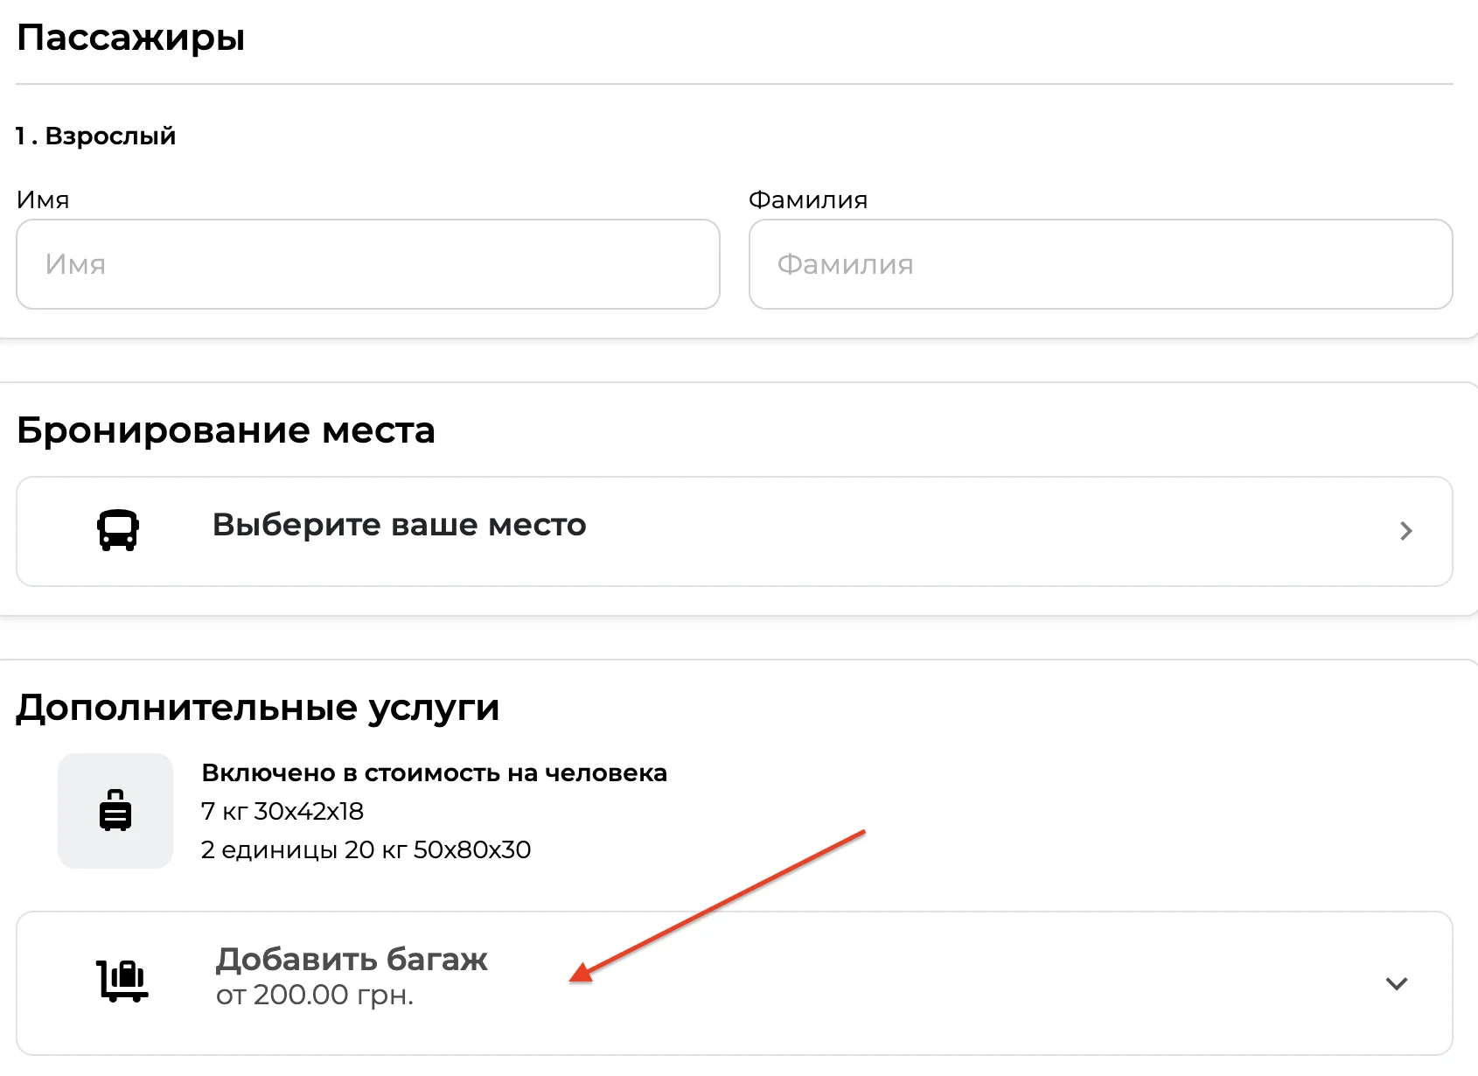Click the Пассажиры heading

[x=130, y=38]
